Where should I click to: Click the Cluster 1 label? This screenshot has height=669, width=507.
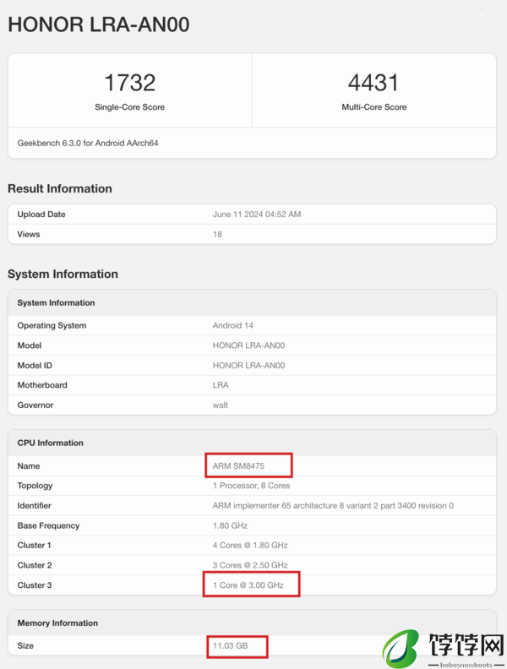pyautogui.click(x=34, y=546)
